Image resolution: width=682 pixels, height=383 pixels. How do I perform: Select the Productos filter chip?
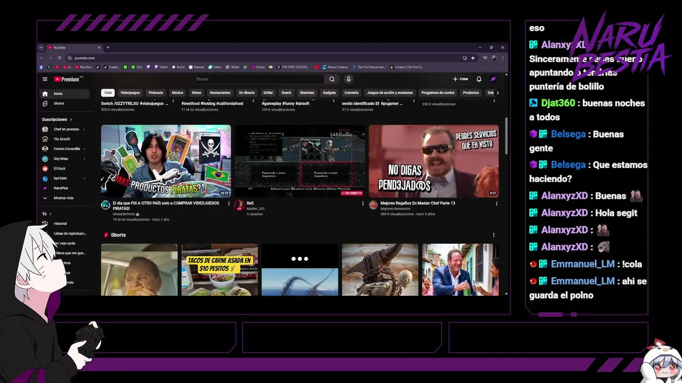pyautogui.click(x=471, y=93)
